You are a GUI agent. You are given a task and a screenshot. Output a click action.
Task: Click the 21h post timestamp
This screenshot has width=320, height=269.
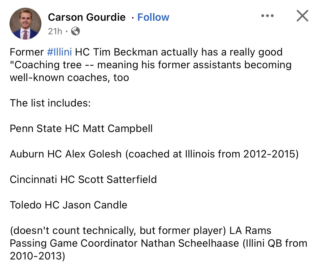pyautogui.click(x=55, y=31)
